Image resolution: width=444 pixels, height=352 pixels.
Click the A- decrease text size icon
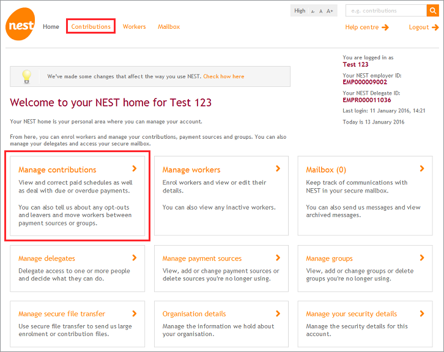[313, 11]
